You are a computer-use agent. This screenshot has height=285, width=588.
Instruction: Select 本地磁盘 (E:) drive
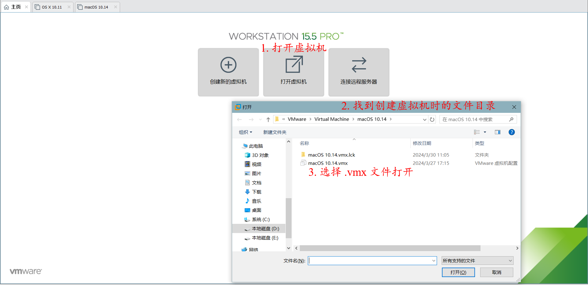point(265,238)
